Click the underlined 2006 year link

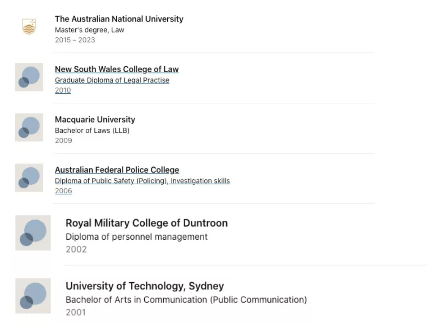coord(64,191)
